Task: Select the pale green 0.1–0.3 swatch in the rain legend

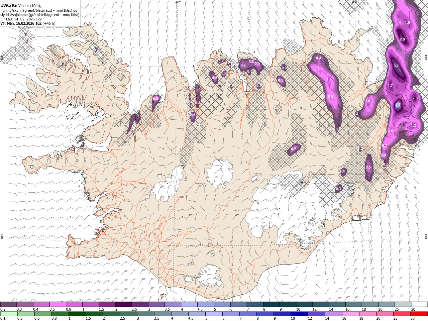Action: coord(8,314)
